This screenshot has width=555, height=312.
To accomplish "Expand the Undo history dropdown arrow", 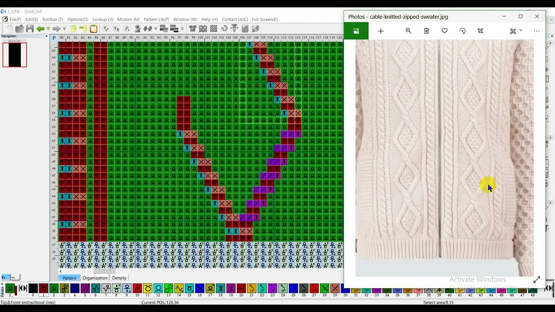I will click(x=48, y=29).
